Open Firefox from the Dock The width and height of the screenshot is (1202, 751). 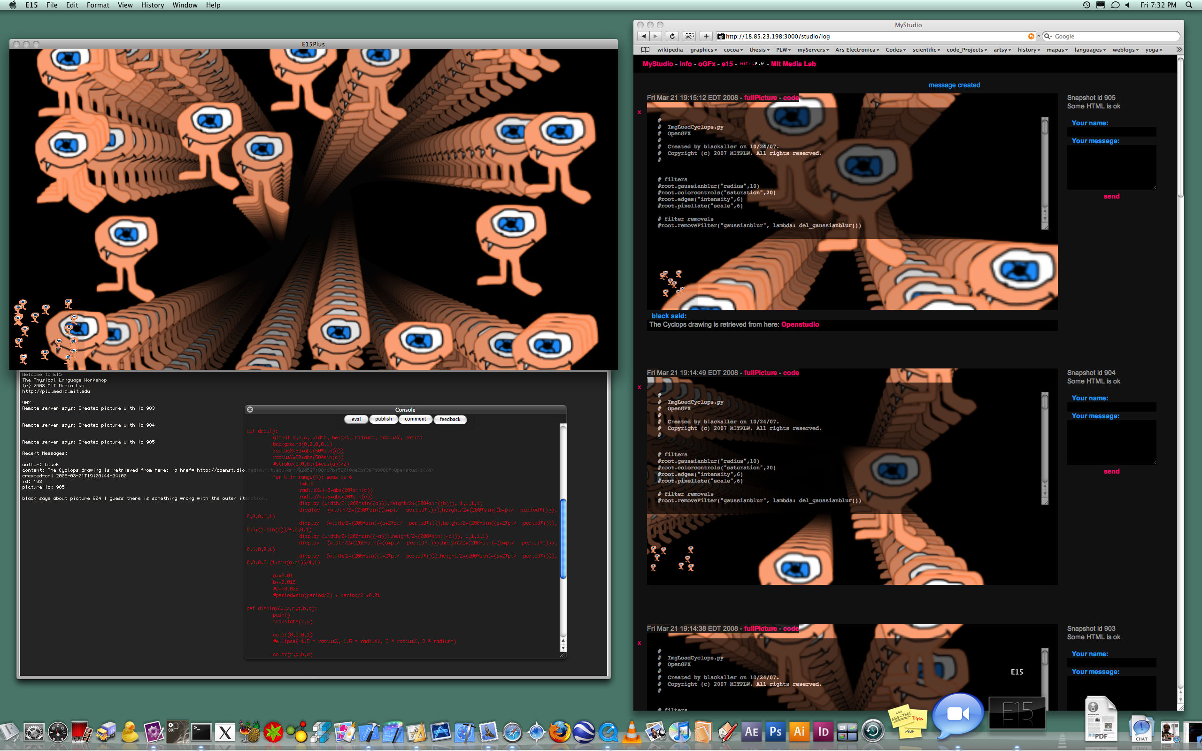tap(560, 732)
